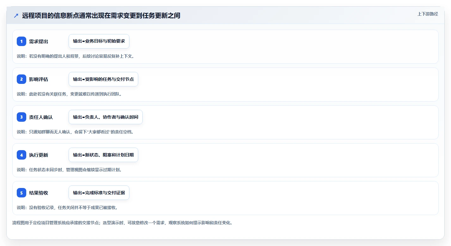This screenshot has width=451, height=246.
Task: Select step number 3 badge
Action: click(22, 117)
